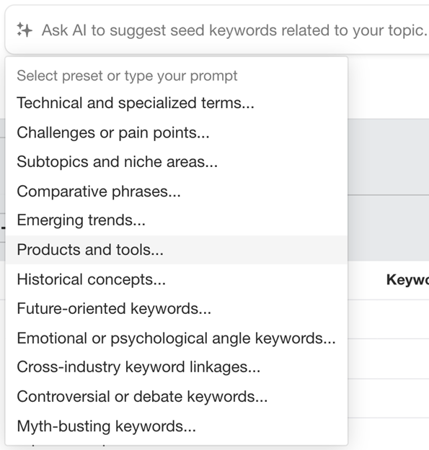This screenshot has height=450, width=429.
Task: Select the Myth-busting keywords preset
Action: (177, 426)
